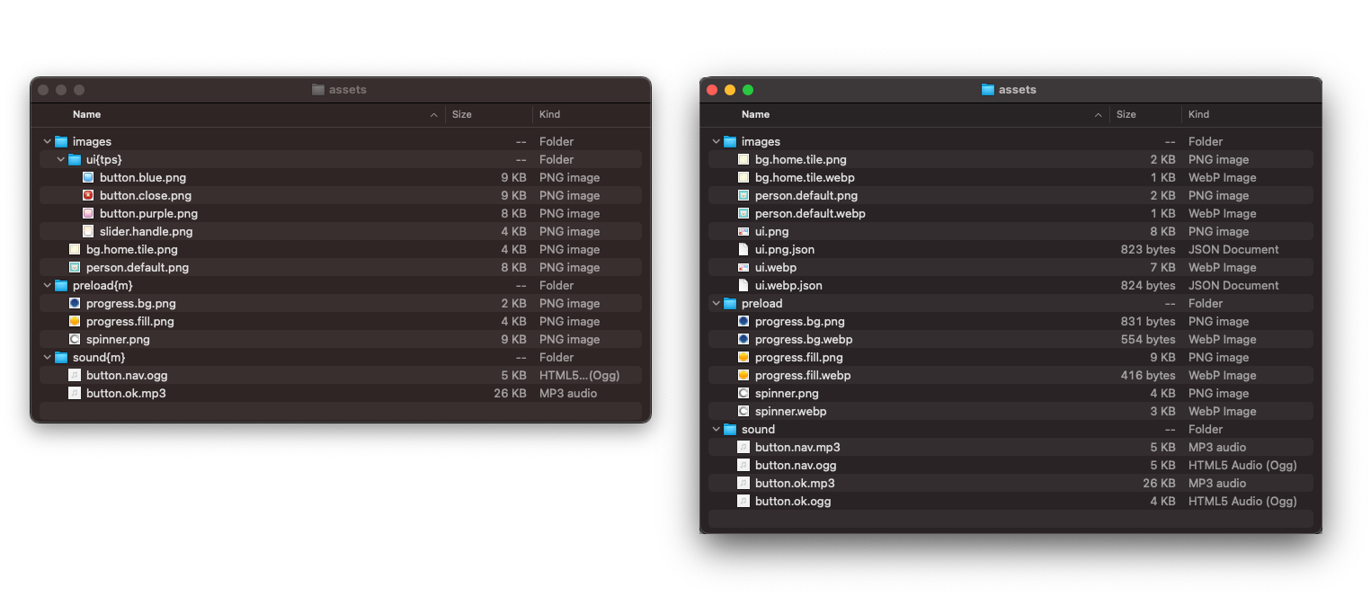Collapse the preload{m} folder
This screenshot has width=1371, height=597.
48,285
